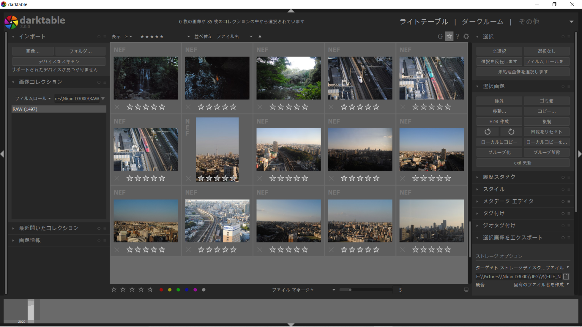Click the rotate counterclockwise icon
The height and width of the screenshot is (327, 582).
[x=488, y=132]
